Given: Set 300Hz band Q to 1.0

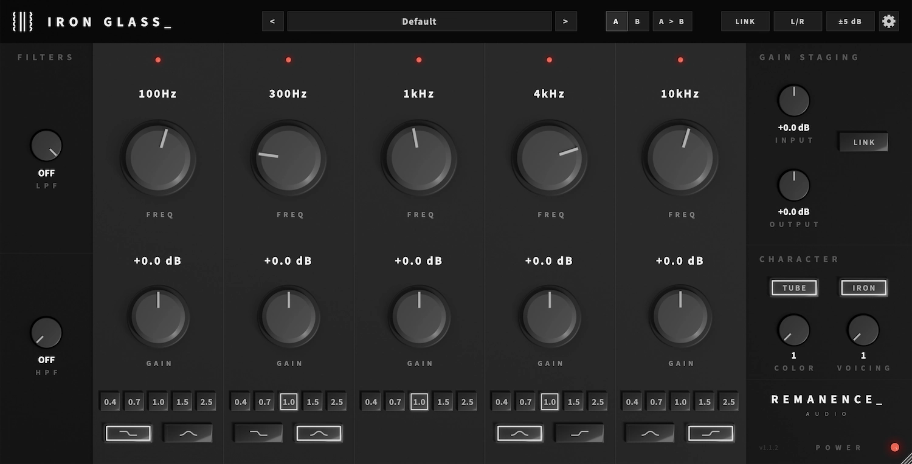Looking at the screenshot, I should (x=289, y=402).
